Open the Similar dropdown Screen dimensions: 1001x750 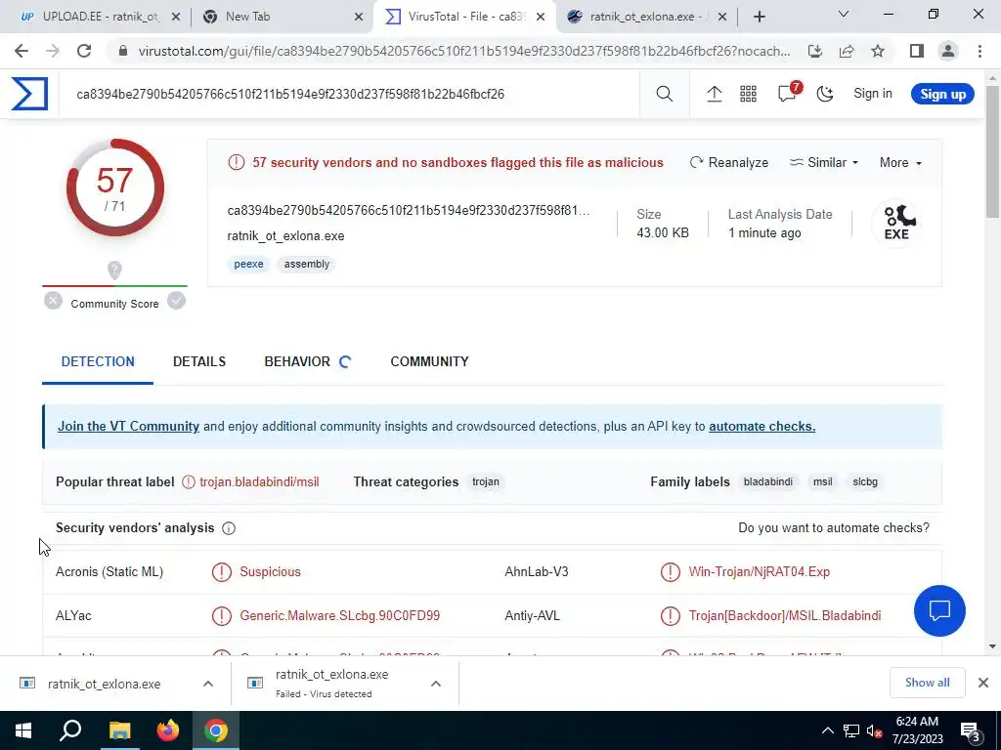click(x=823, y=163)
